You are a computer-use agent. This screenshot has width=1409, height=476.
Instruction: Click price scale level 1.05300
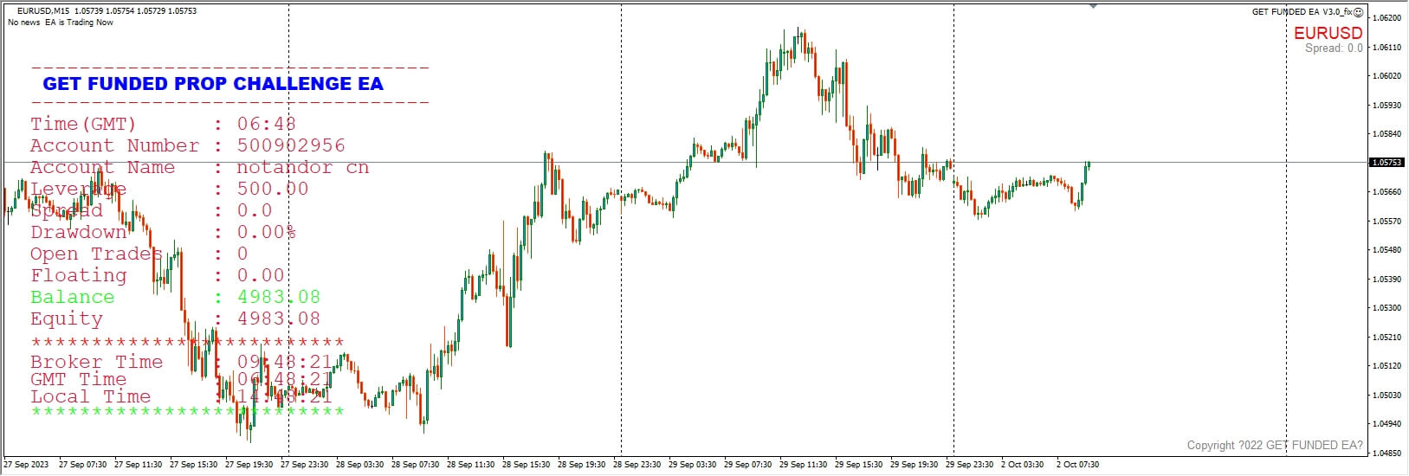coord(1387,308)
